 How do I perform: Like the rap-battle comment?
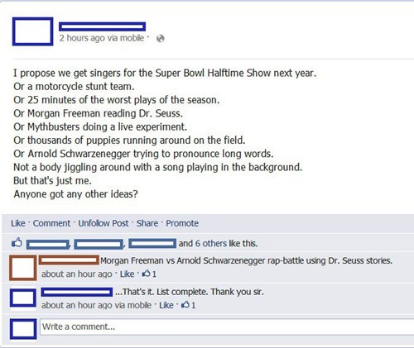click(128, 274)
